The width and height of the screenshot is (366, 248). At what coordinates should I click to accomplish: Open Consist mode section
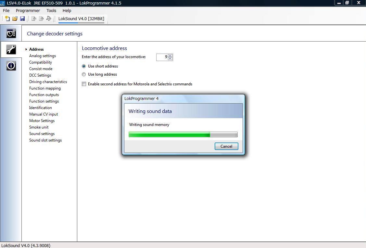tap(41, 69)
